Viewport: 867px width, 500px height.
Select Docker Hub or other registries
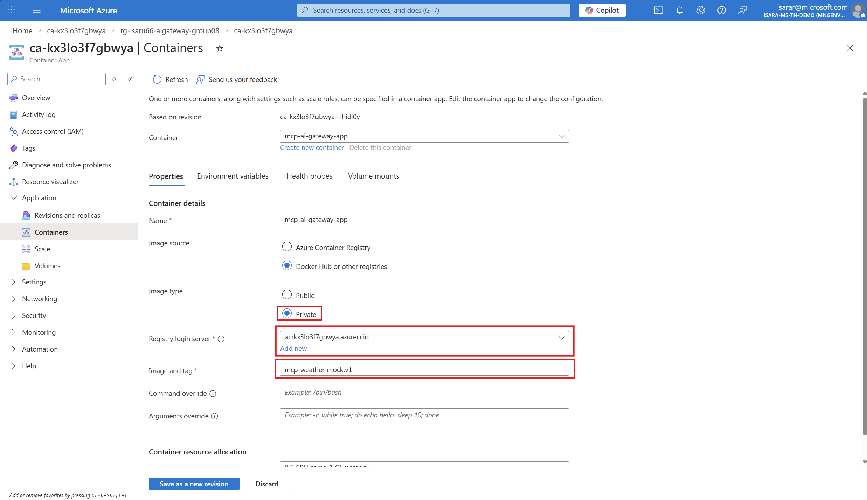coord(287,266)
